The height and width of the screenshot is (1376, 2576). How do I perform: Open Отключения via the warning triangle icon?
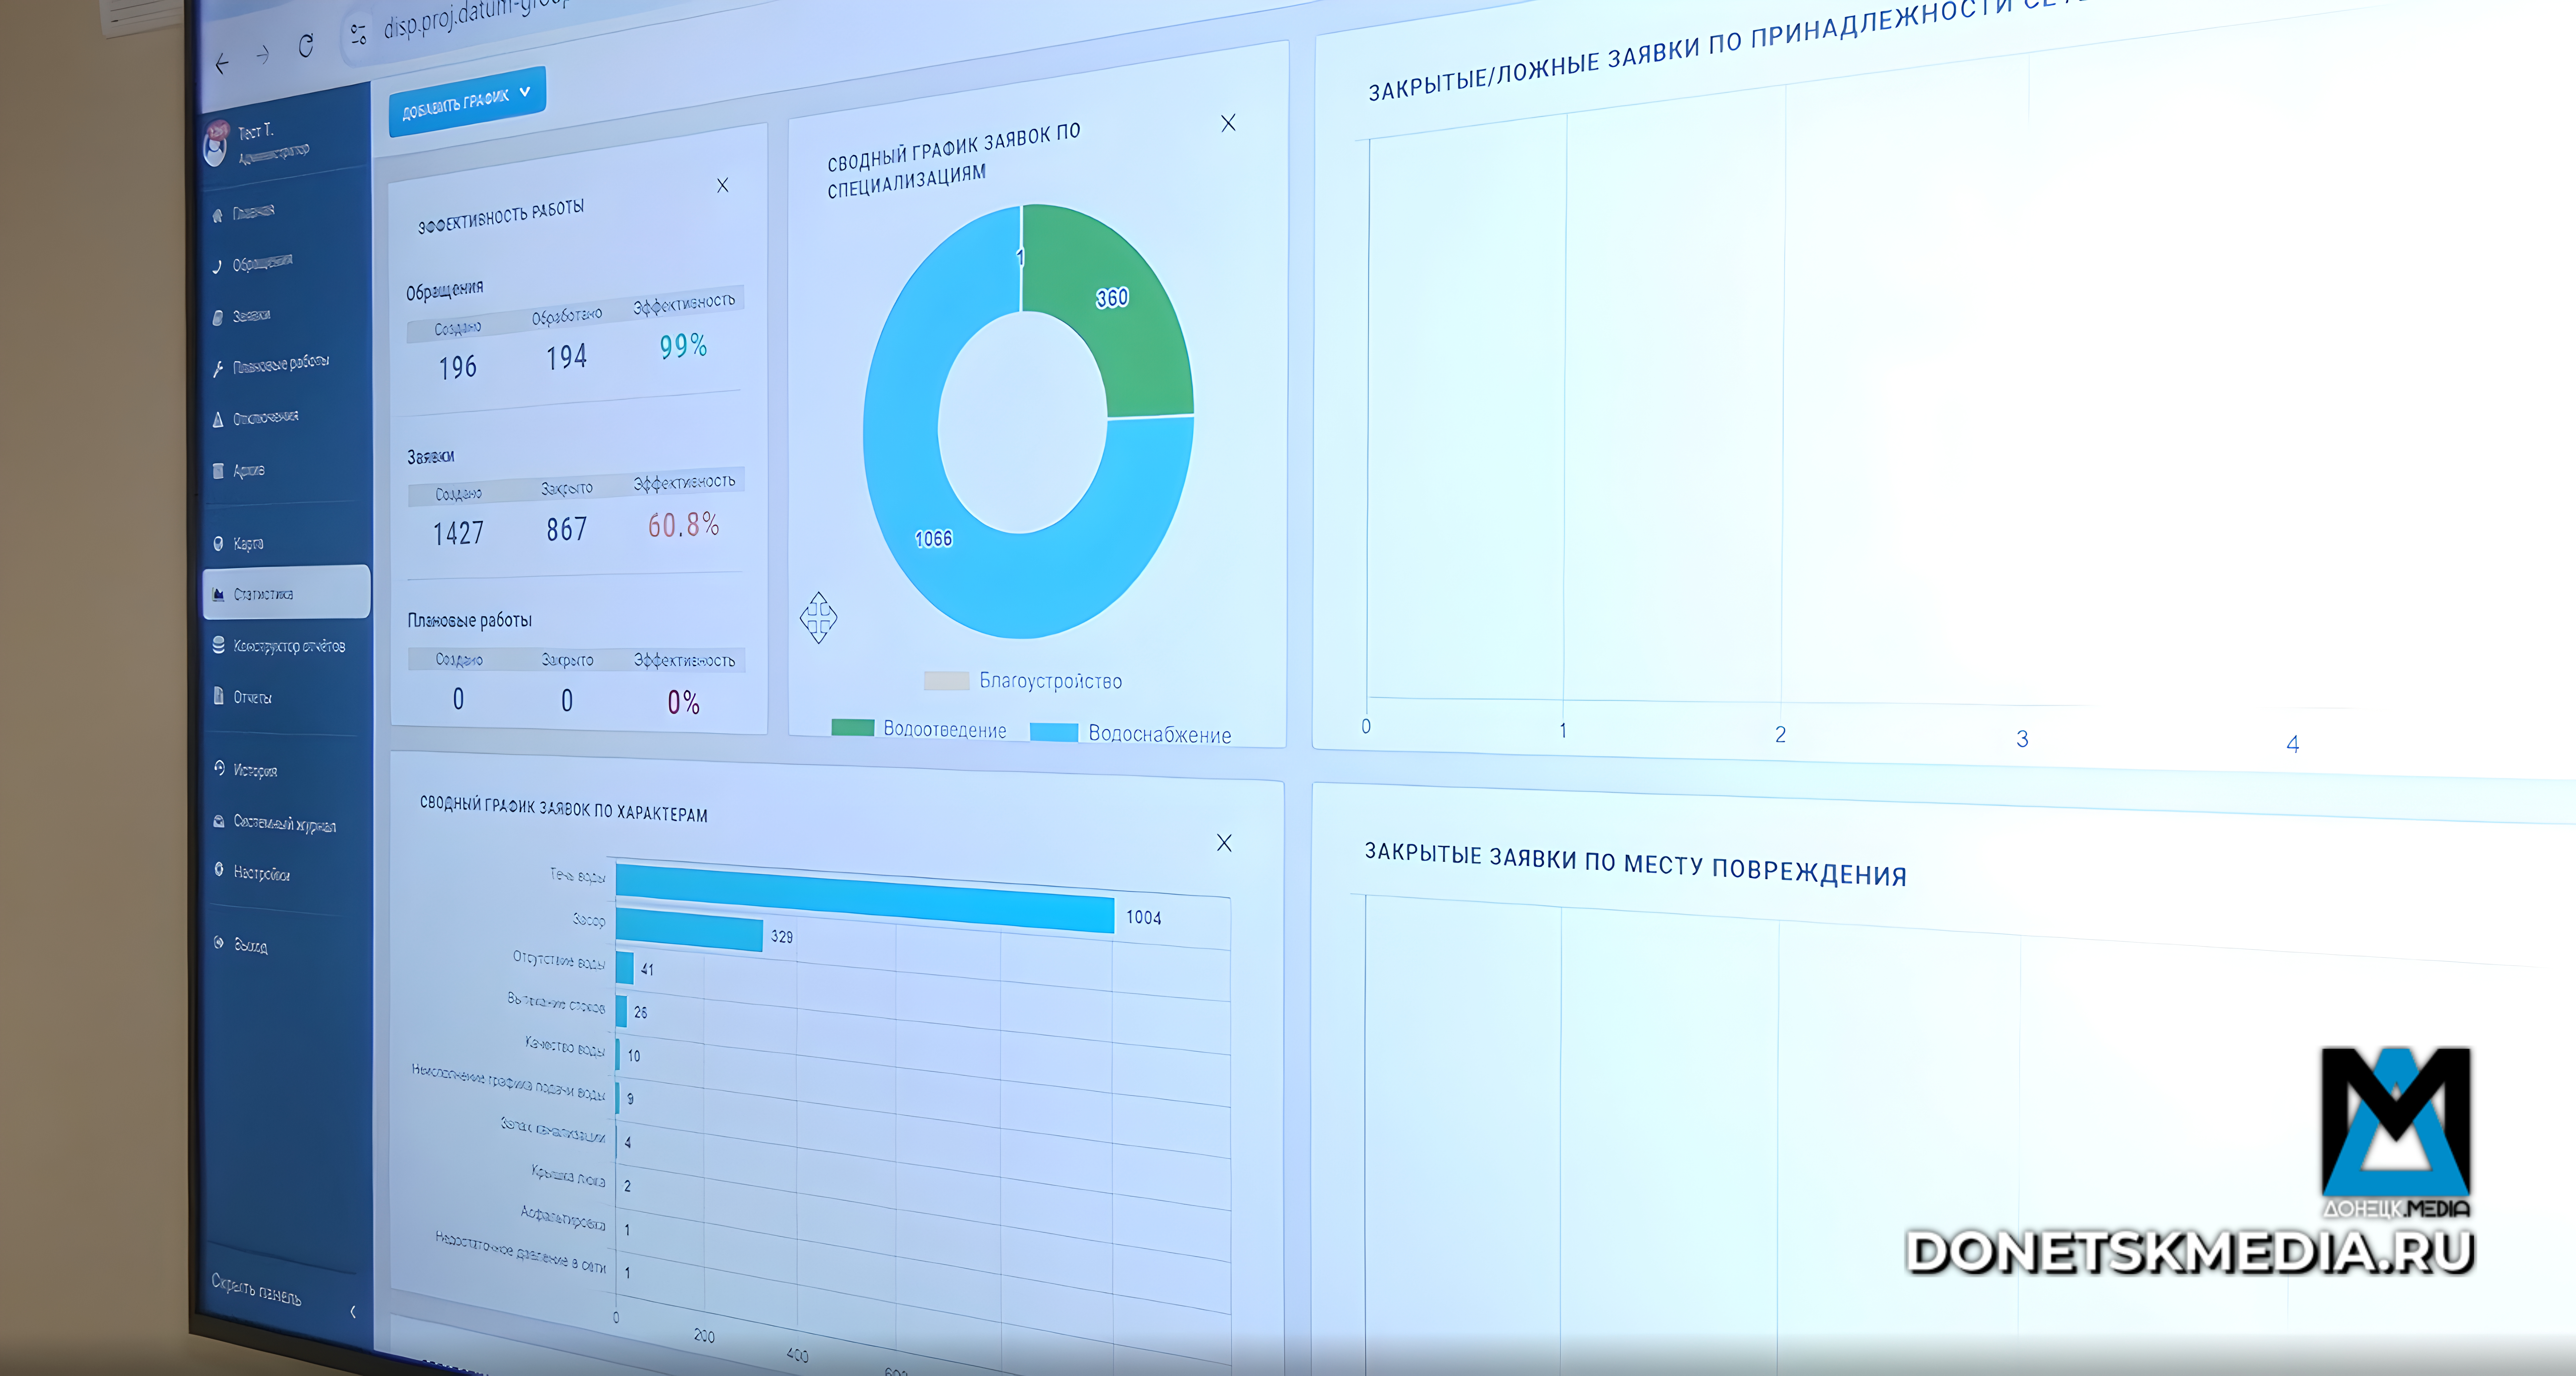click(218, 420)
